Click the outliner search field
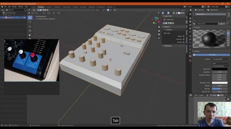 pos(18,10)
